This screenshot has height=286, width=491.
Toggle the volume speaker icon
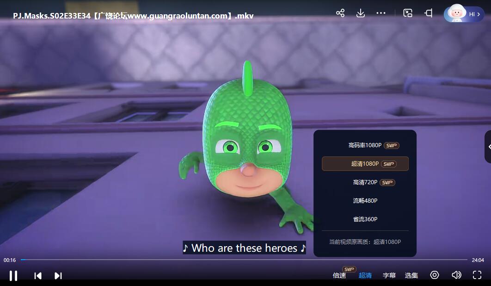456,275
